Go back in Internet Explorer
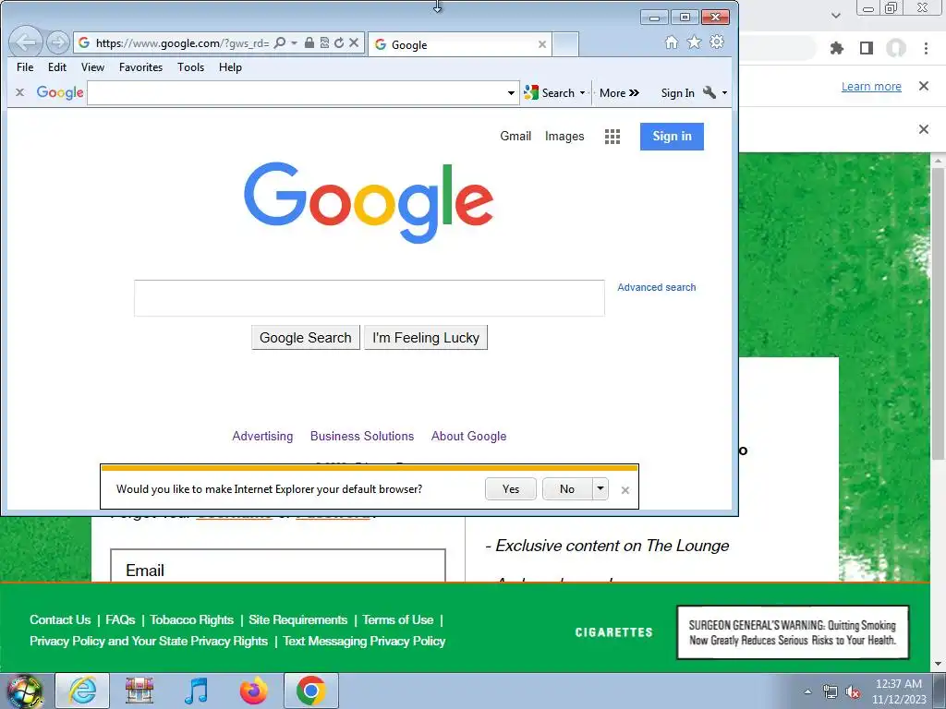Viewport: 946px width, 709px height. pyautogui.click(x=26, y=42)
